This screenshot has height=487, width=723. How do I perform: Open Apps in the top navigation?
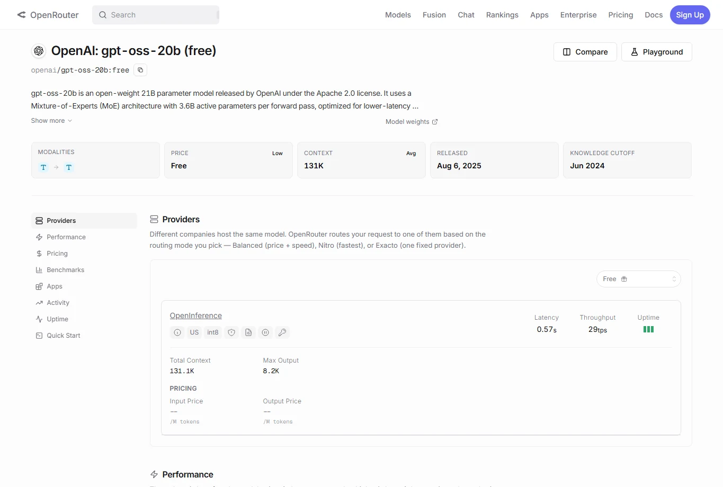click(539, 15)
